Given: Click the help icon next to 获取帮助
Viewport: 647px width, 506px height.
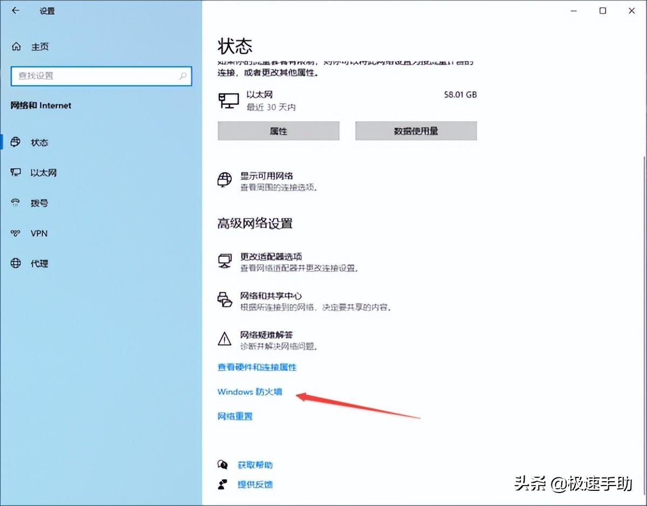Looking at the screenshot, I should tap(223, 464).
